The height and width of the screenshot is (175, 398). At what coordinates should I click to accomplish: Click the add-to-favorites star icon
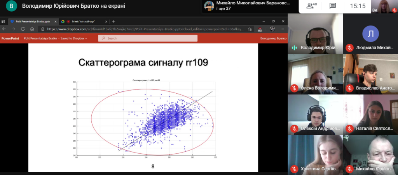[x=250, y=29]
